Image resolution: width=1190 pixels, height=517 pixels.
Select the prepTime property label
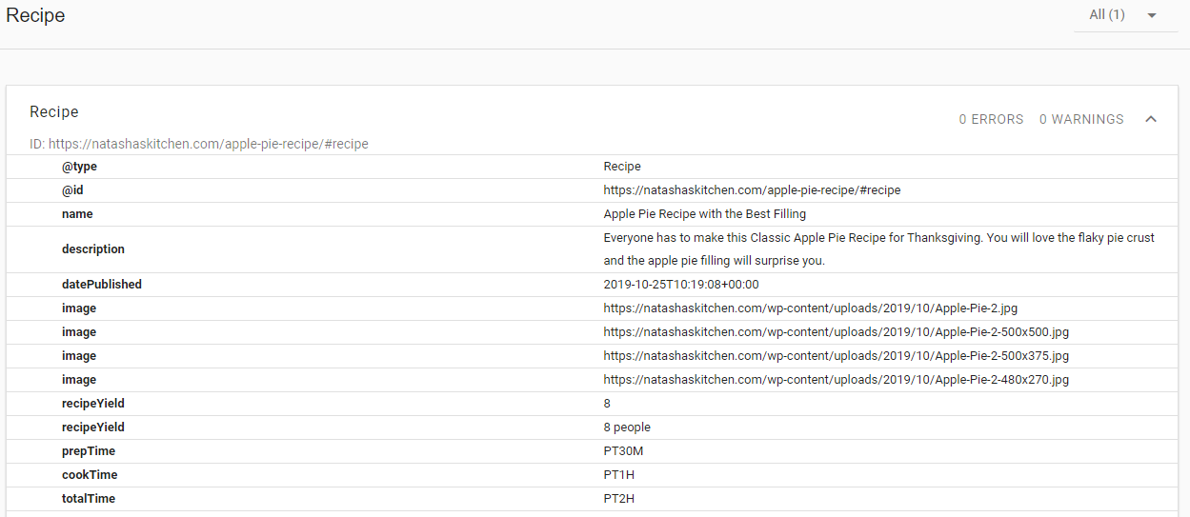coord(89,451)
